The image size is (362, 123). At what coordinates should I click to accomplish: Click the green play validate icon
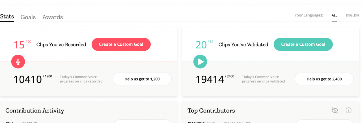[200, 61]
